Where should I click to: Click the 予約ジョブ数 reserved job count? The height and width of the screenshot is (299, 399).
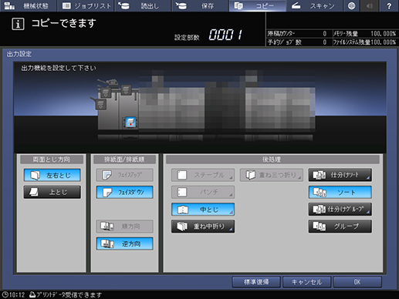[x=325, y=42]
